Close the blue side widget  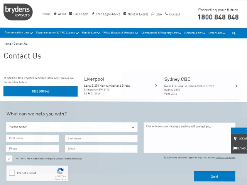click(246, 130)
